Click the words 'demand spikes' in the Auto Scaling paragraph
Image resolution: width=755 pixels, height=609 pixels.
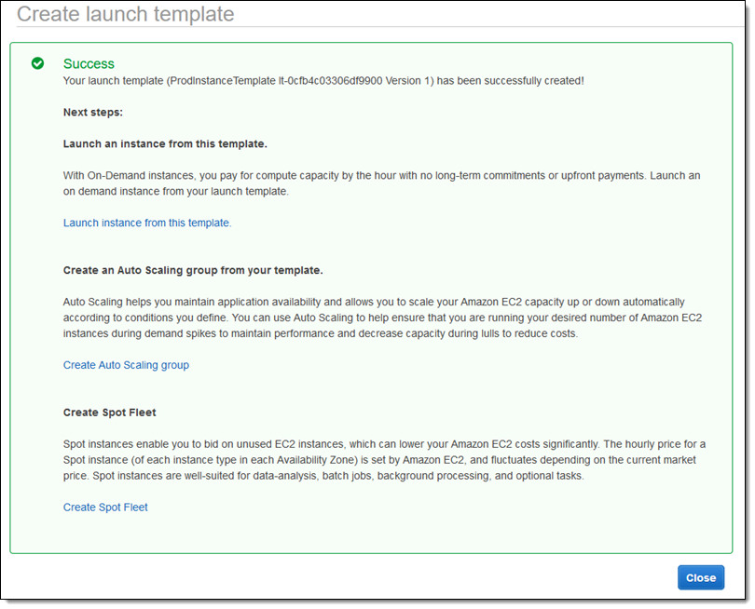191,333
